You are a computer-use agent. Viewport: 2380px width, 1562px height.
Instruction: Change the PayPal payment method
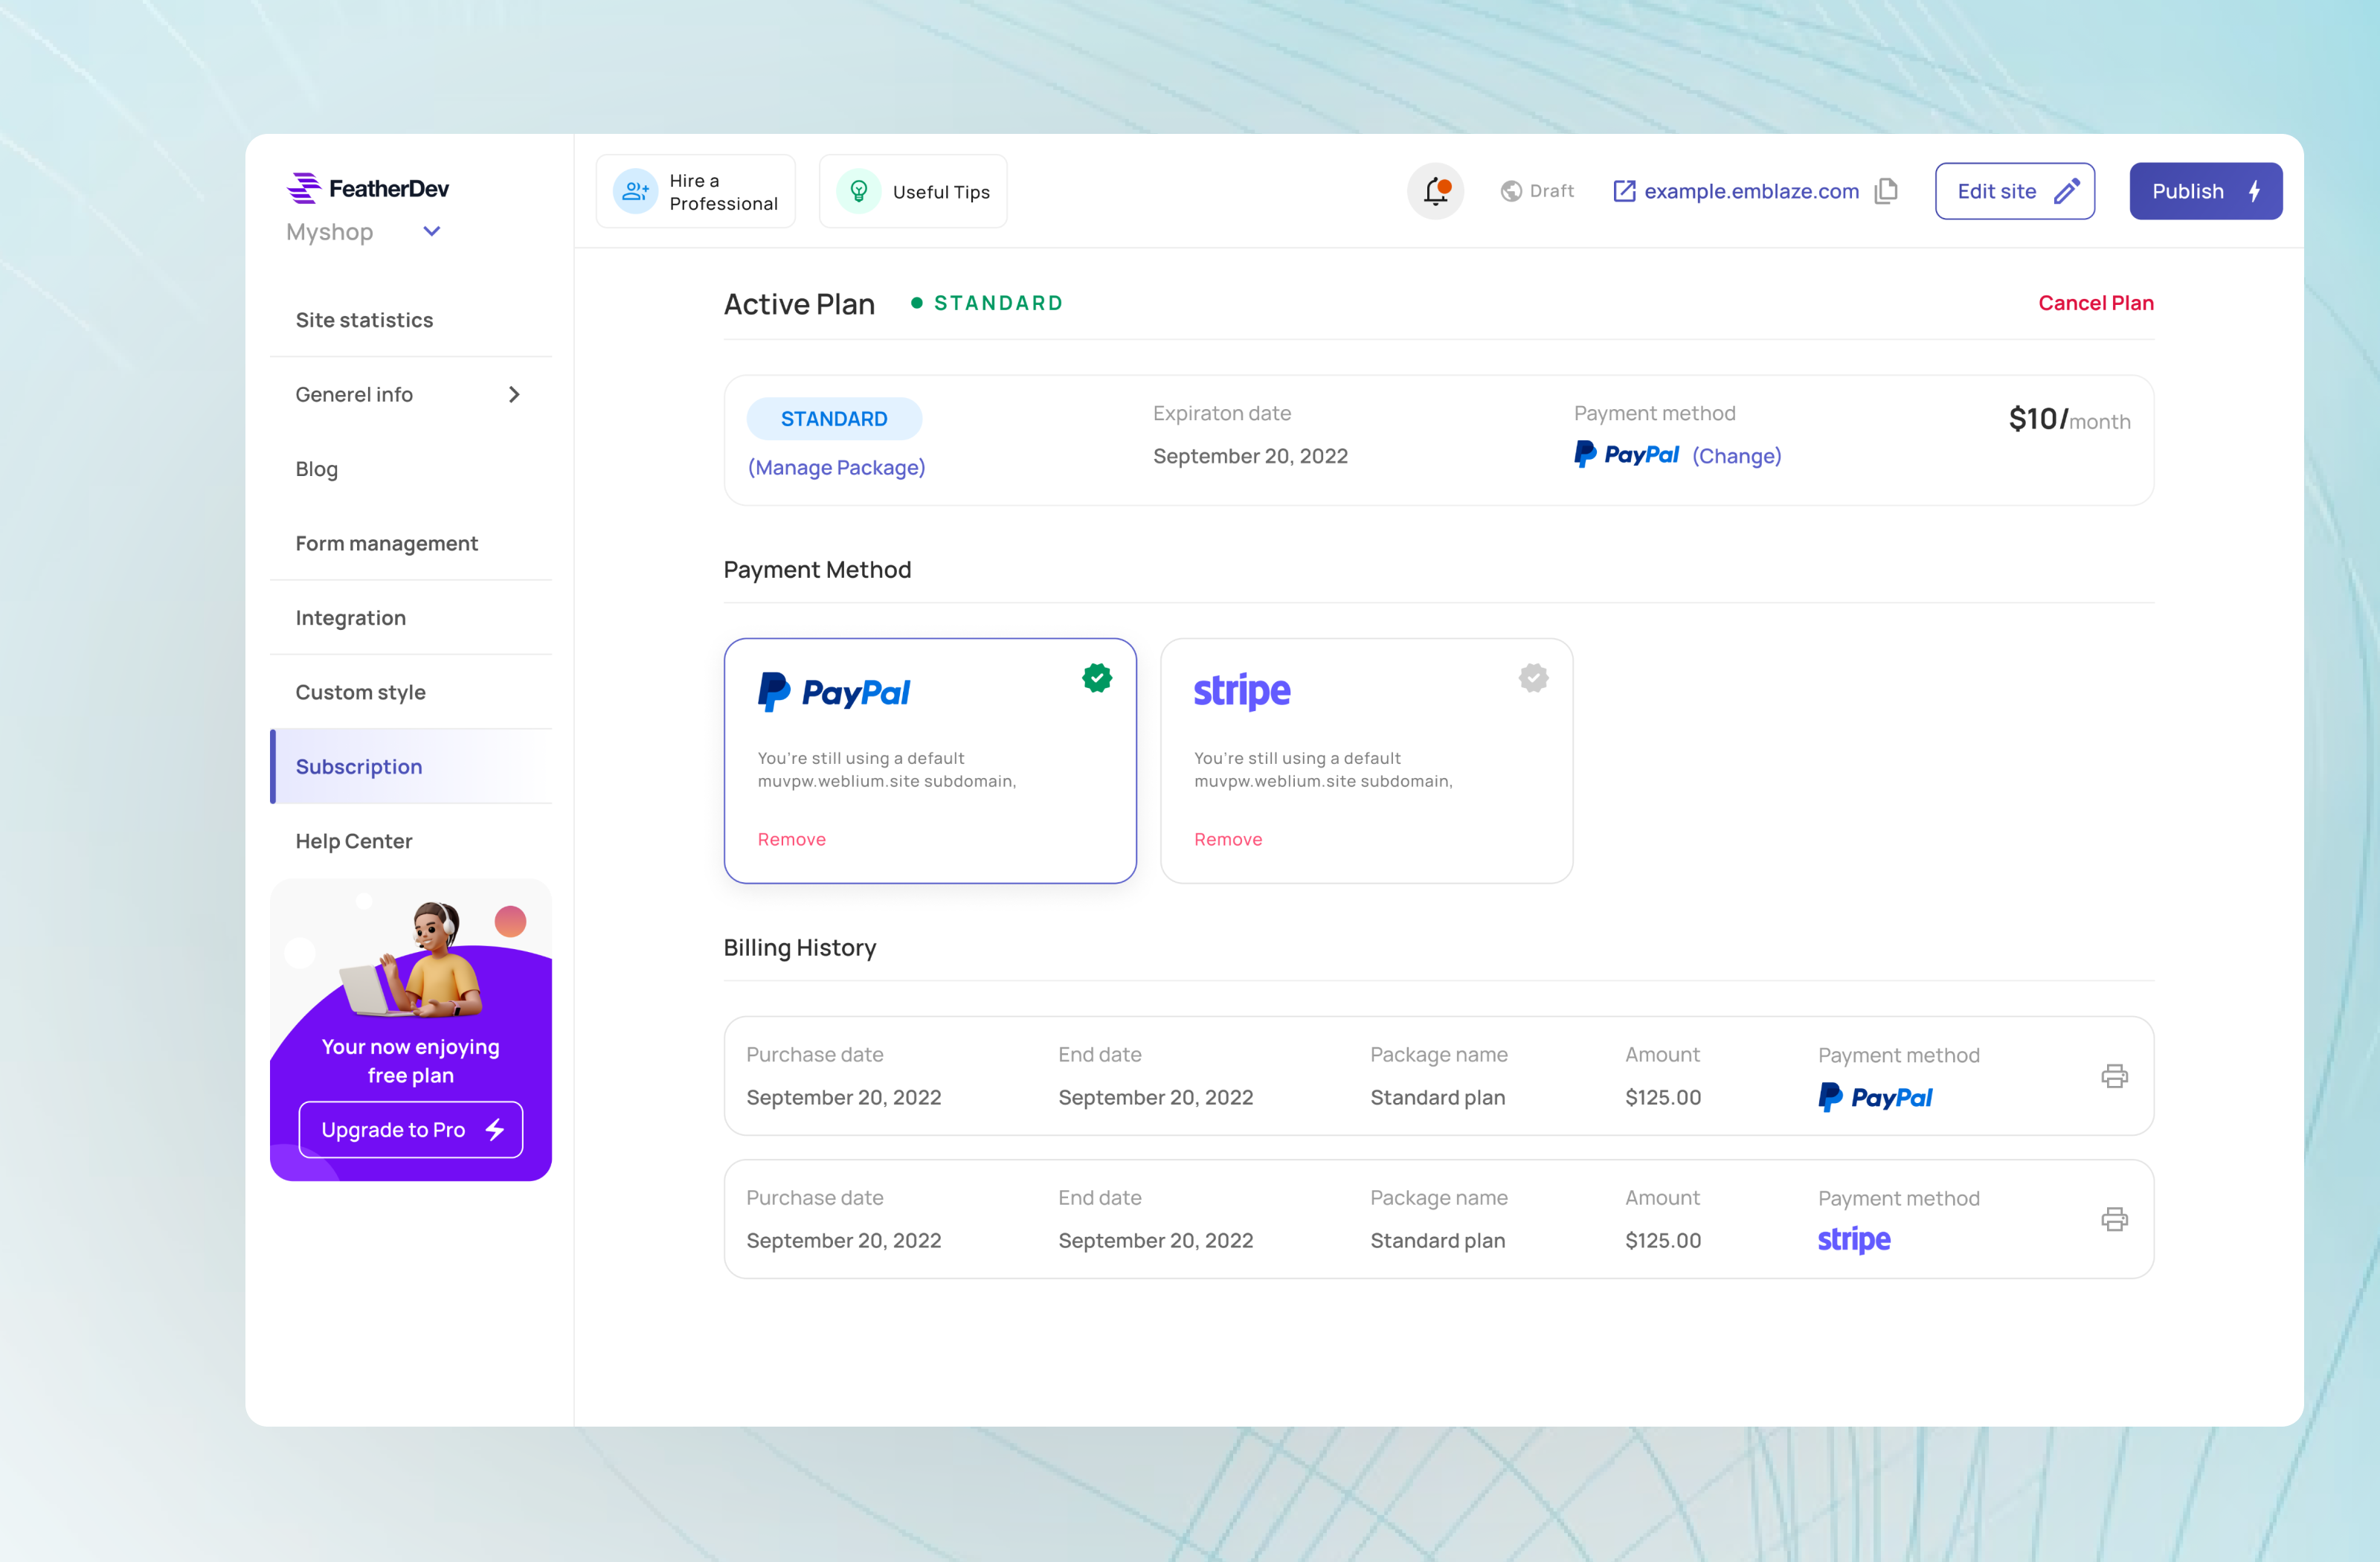[1736, 456]
